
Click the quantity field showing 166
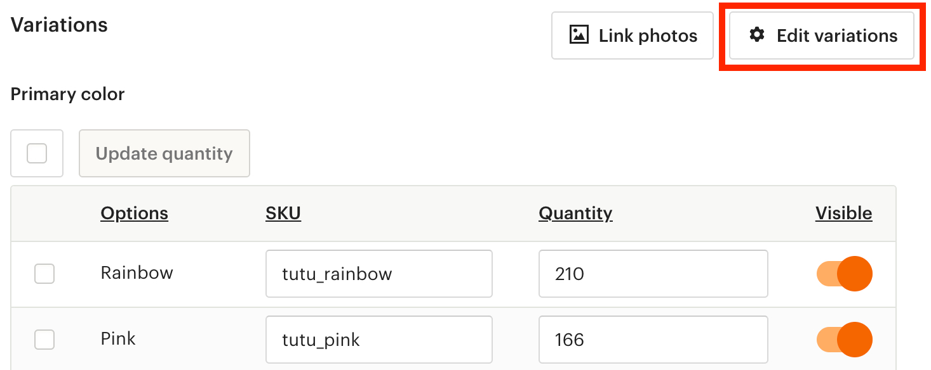click(652, 339)
